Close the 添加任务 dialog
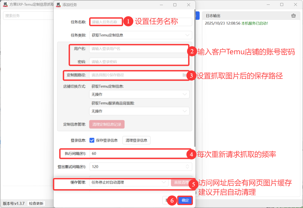Screen dimensions: 303x208 pyautogui.click(x=189, y=4)
